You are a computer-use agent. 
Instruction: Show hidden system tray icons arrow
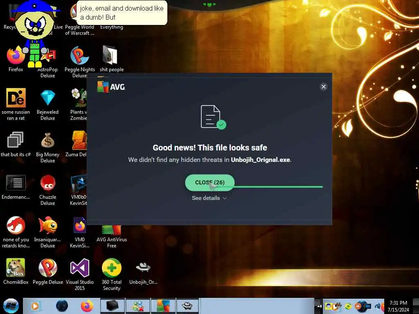point(318,306)
